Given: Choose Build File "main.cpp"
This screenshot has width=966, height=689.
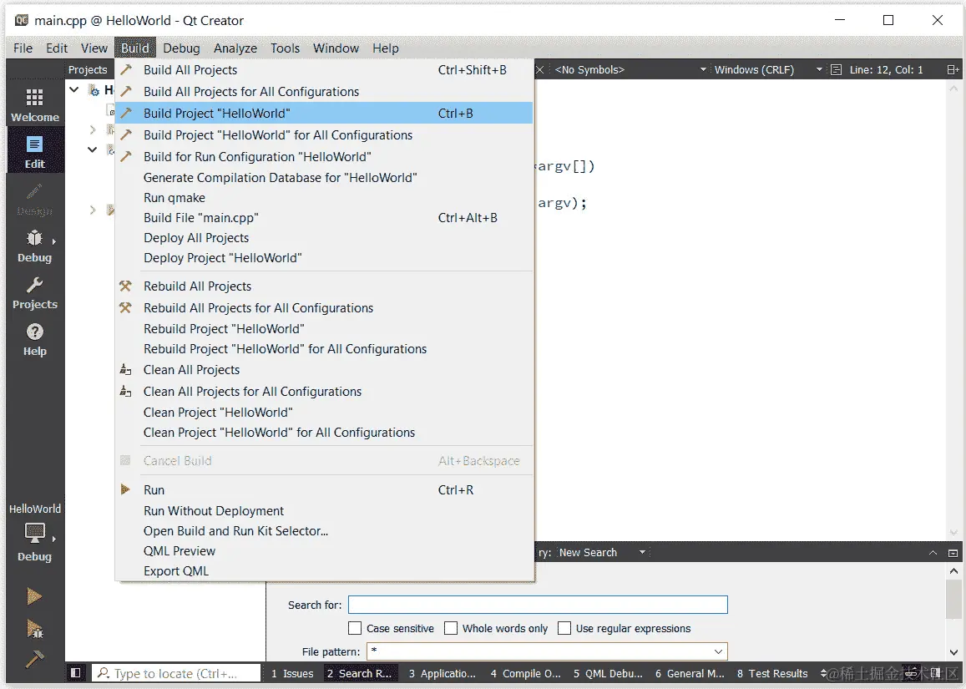Looking at the screenshot, I should click(x=324, y=217).
